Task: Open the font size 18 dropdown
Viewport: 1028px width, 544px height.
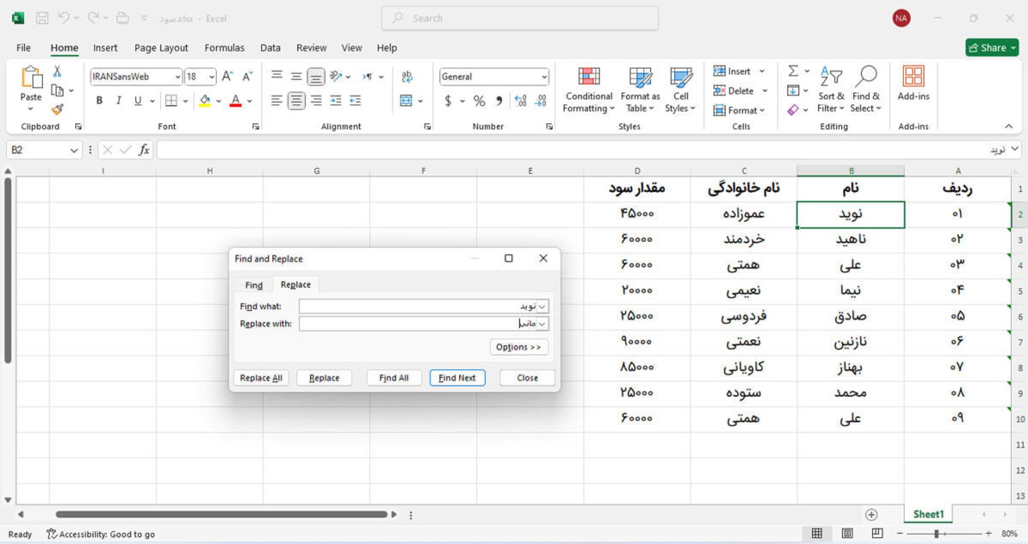Action: pos(211,77)
